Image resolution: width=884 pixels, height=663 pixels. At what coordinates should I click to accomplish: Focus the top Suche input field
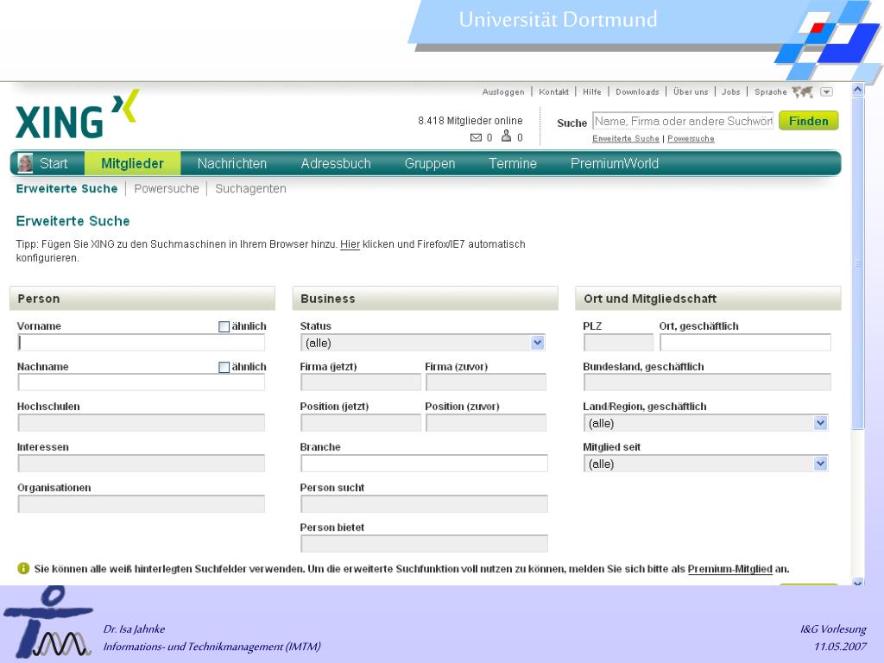click(x=683, y=121)
